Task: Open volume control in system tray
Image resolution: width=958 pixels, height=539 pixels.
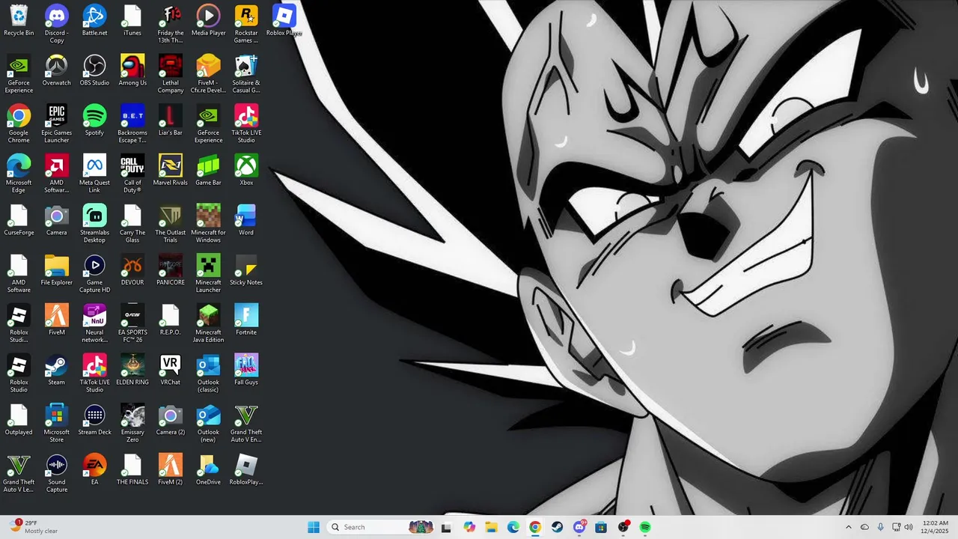Action: click(x=909, y=527)
